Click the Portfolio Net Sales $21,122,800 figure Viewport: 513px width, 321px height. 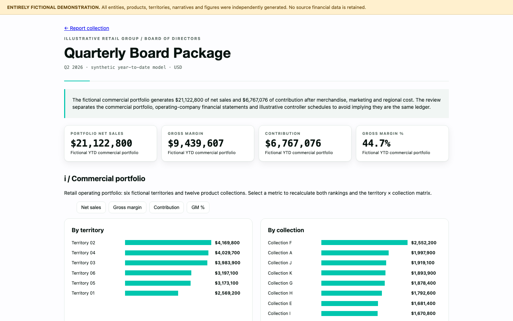pyautogui.click(x=102, y=143)
